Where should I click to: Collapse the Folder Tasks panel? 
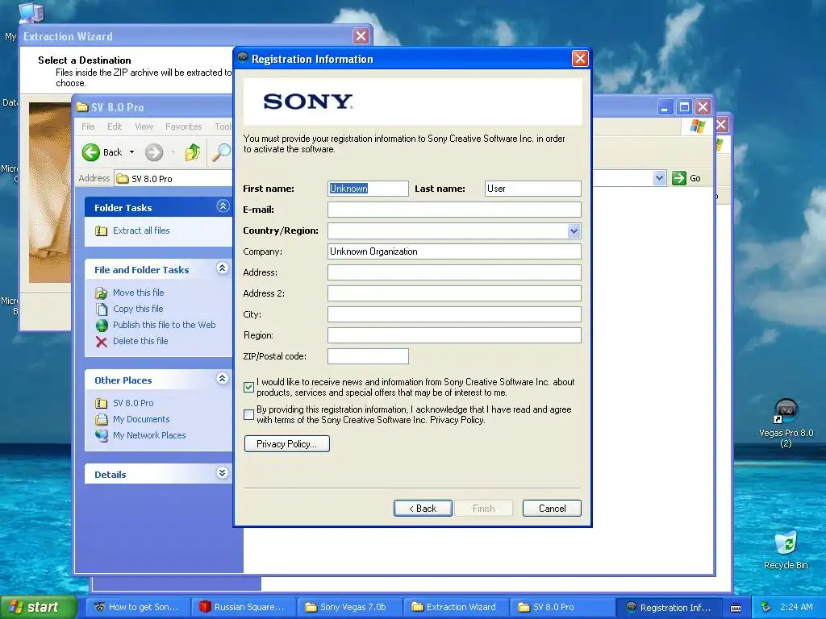(x=223, y=206)
